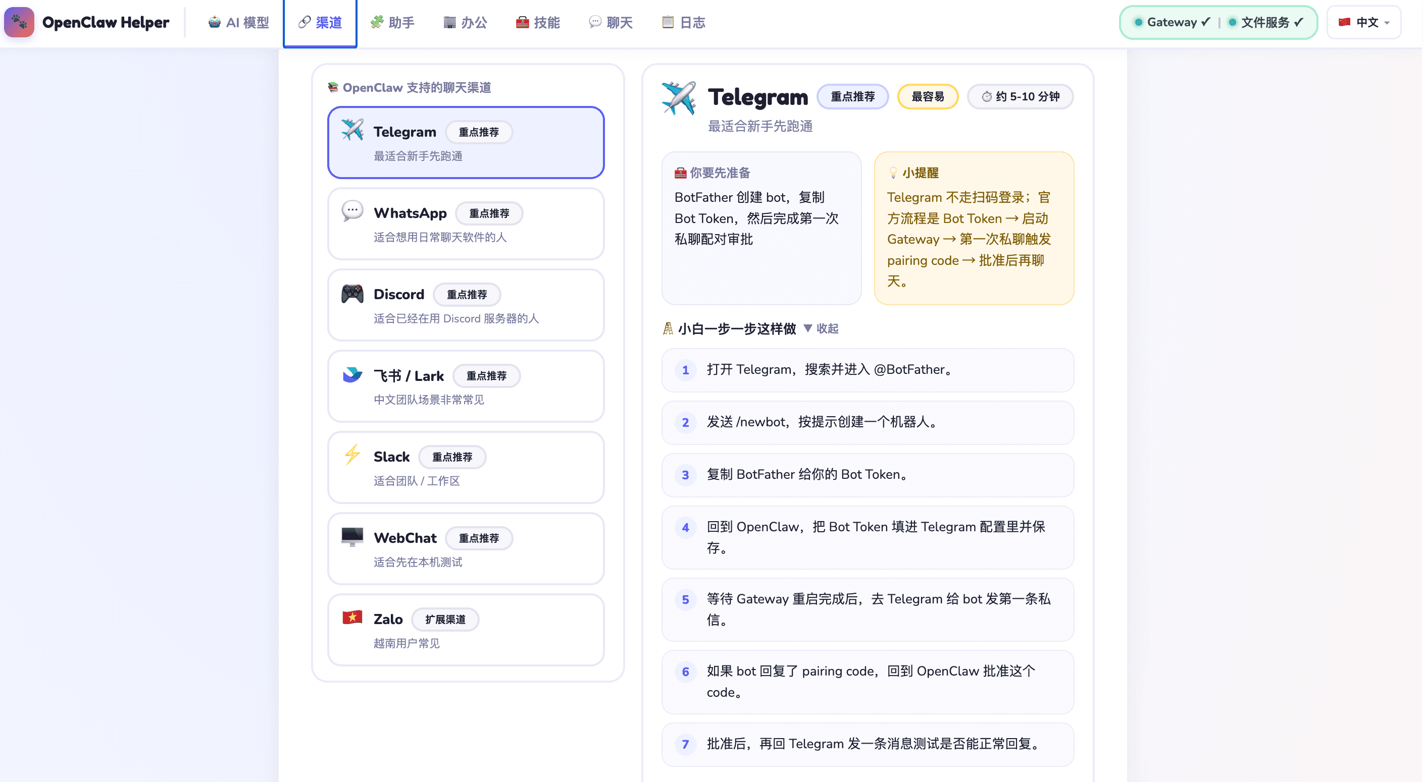The image size is (1423, 782).
Task: Select the WhatsApp speech bubble icon
Action: pyautogui.click(x=352, y=212)
